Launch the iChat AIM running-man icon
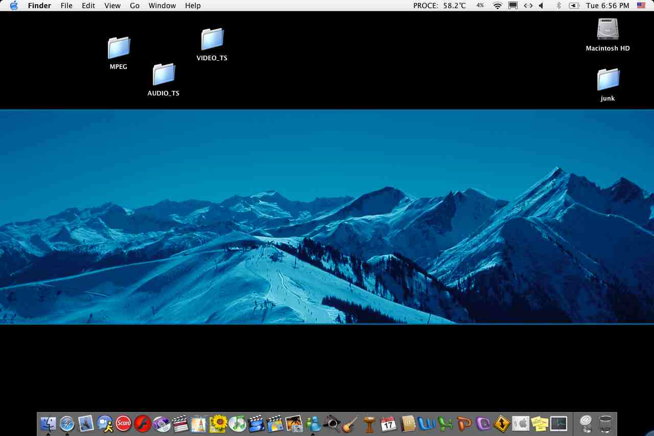The height and width of the screenshot is (436, 654). [x=105, y=423]
